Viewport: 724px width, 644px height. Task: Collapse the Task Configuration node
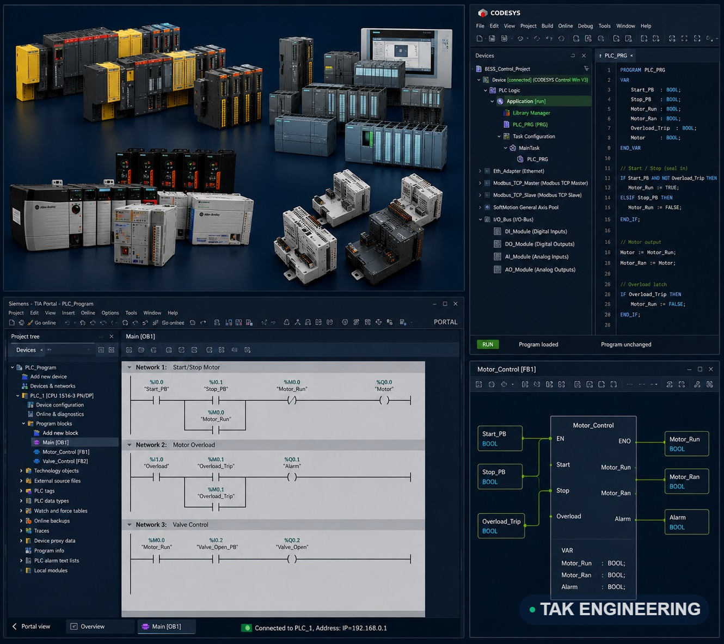click(x=499, y=137)
